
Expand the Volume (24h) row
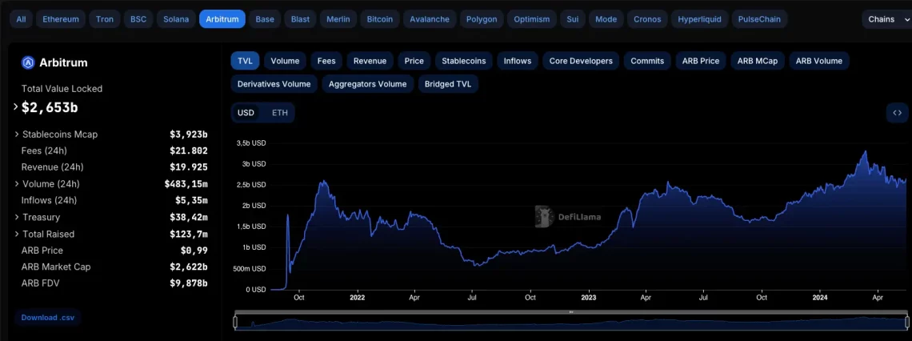(17, 184)
